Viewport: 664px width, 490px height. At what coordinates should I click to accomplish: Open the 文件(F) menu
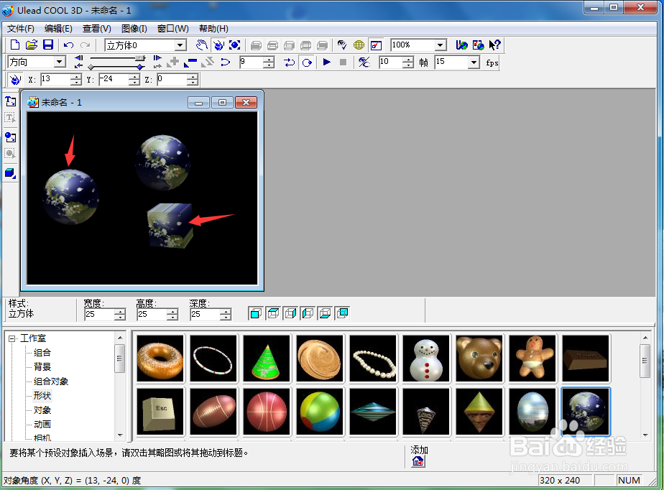click(x=20, y=28)
